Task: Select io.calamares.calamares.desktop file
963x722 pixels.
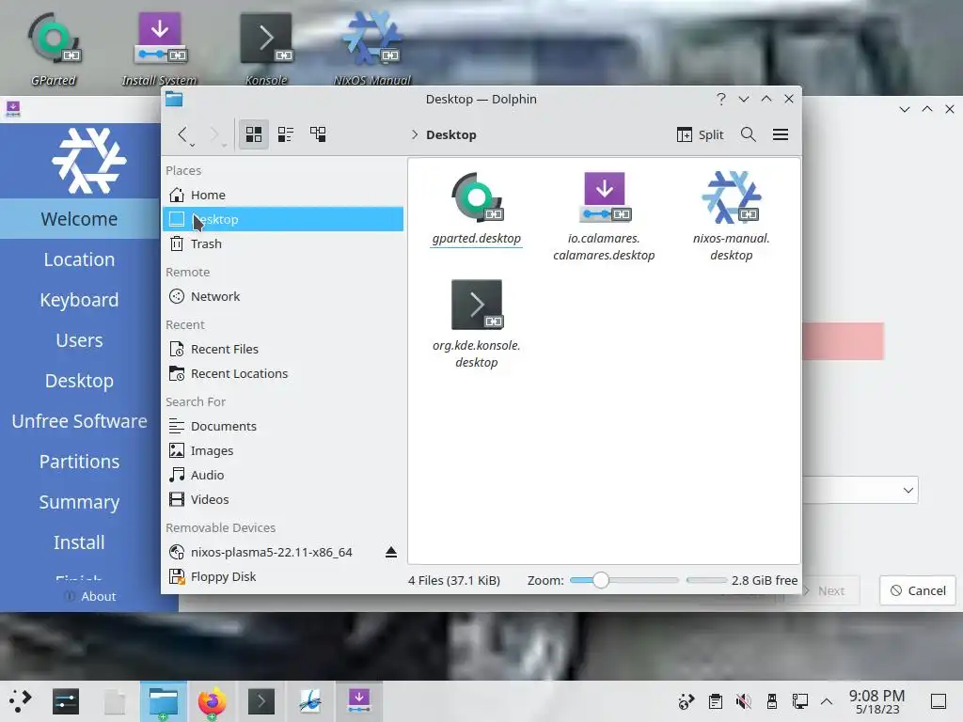Action: (x=604, y=217)
